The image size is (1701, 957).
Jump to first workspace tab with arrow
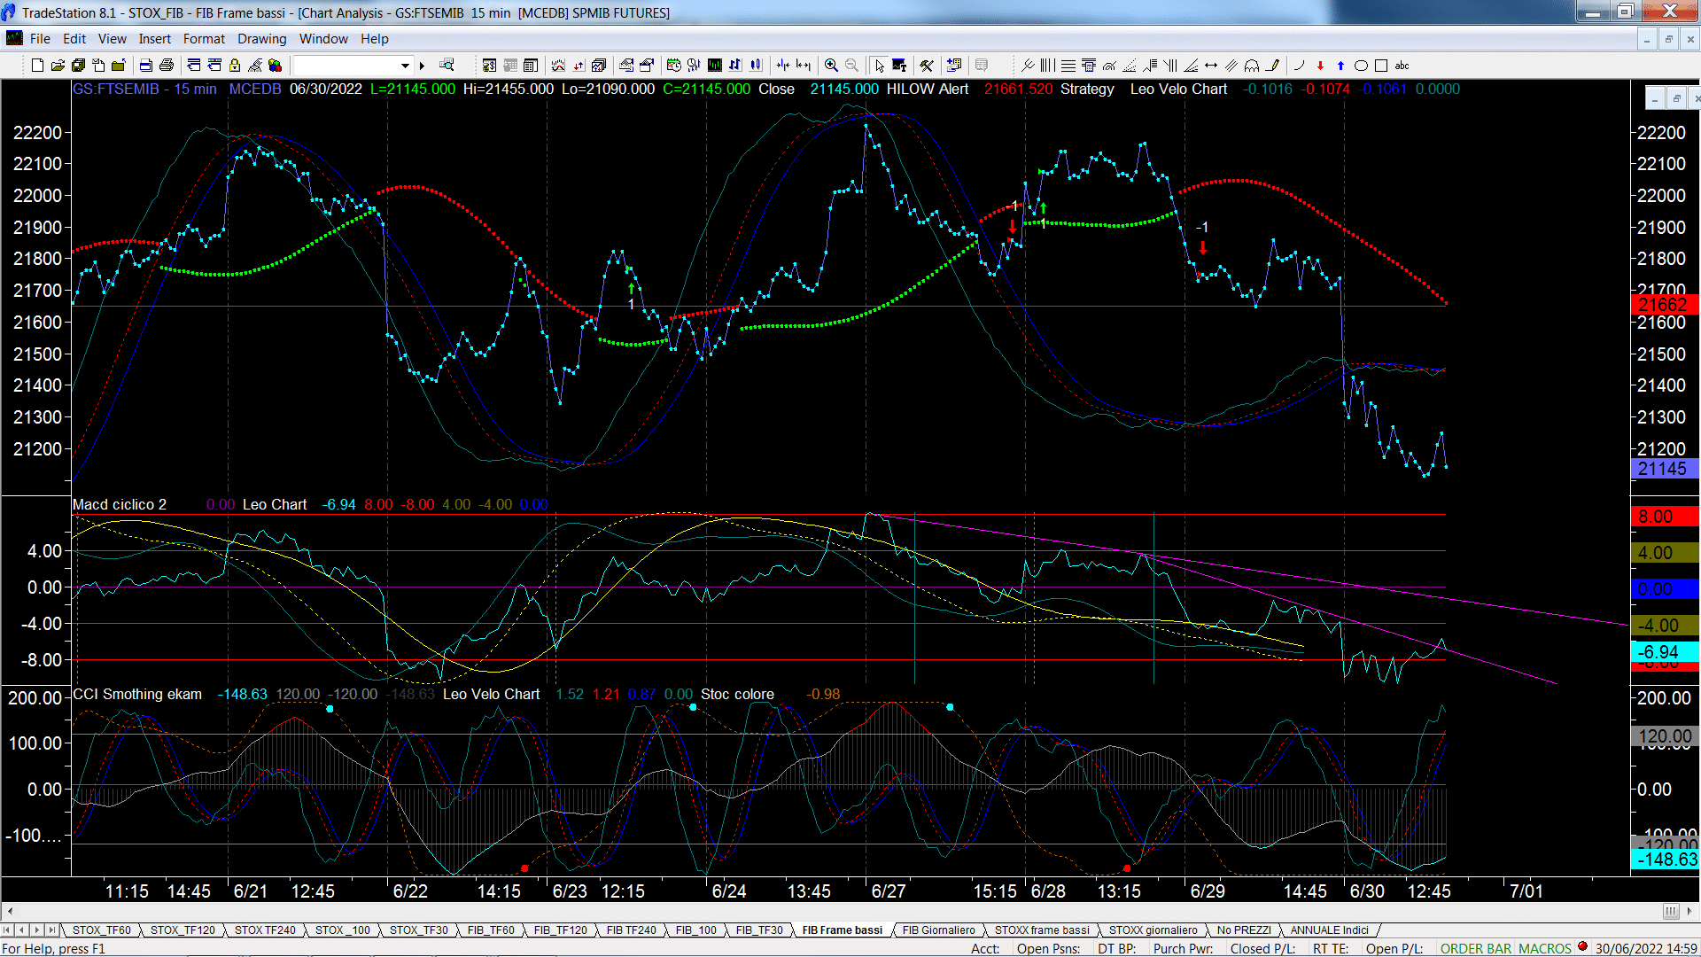click(x=7, y=930)
